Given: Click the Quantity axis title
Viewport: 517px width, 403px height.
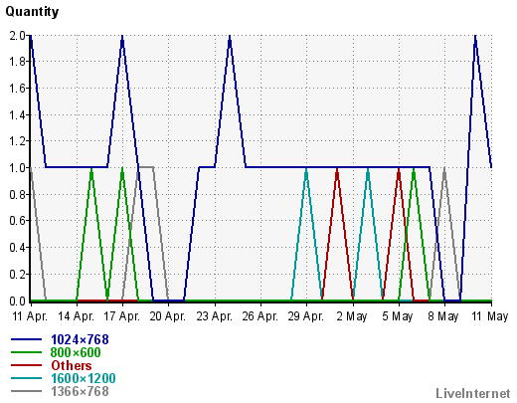Looking at the screenshot, I should pyautogui.click(x=32, y=12).
